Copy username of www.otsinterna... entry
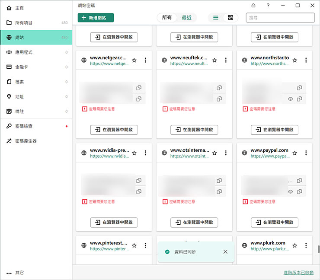 219,181
